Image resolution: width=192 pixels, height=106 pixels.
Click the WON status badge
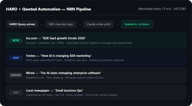16,40
